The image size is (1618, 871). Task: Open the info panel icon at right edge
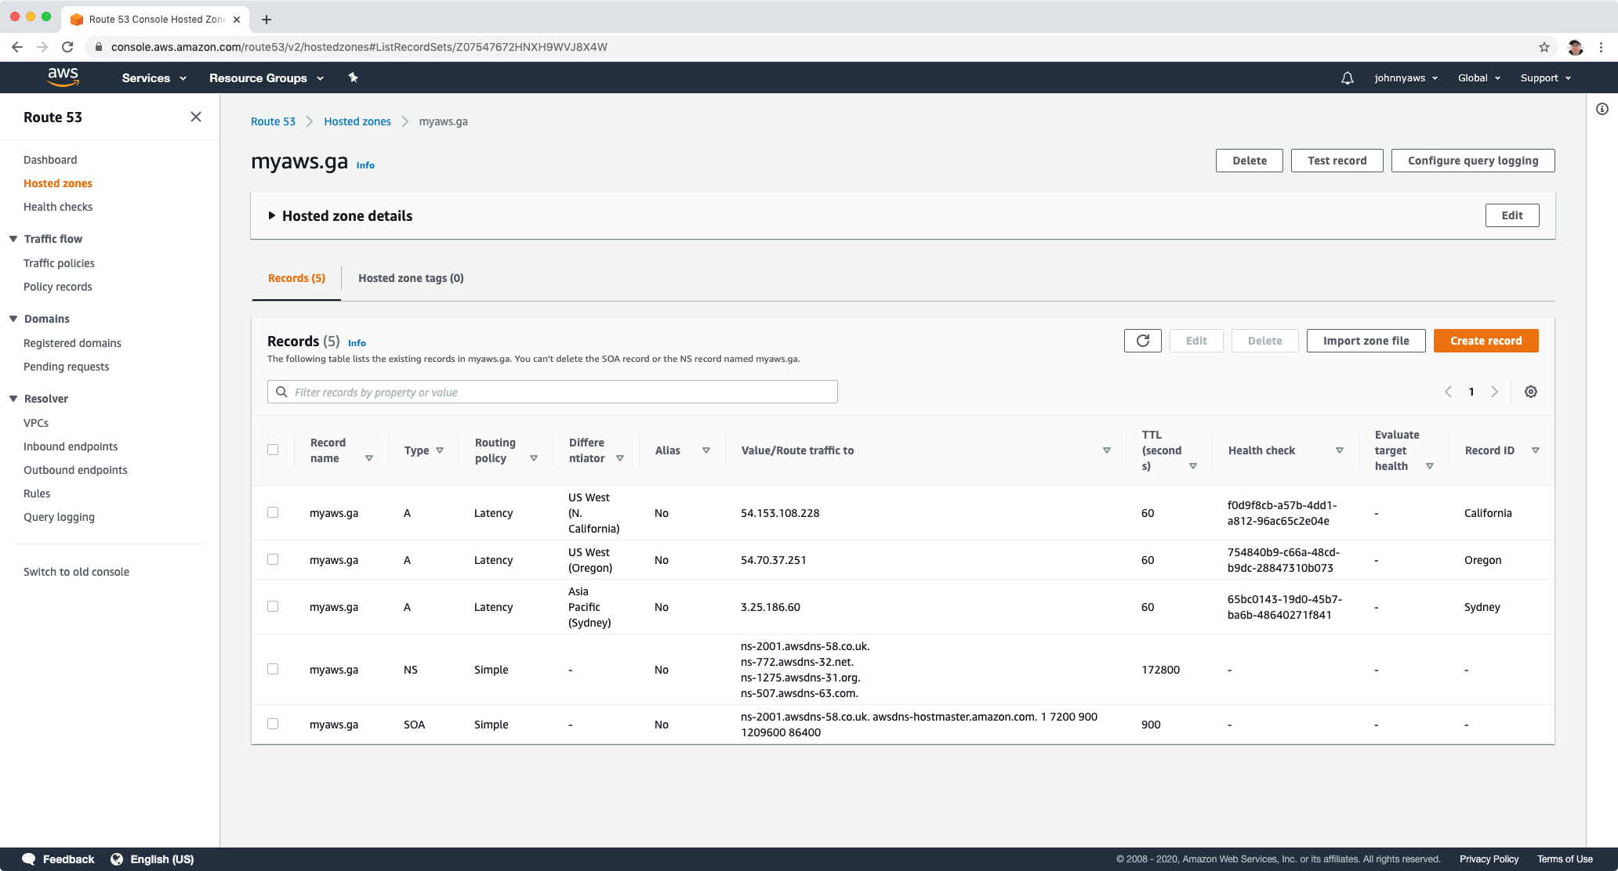pos(1602,109)
